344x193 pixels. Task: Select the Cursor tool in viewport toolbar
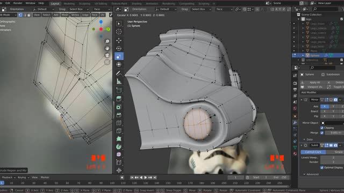119,32
